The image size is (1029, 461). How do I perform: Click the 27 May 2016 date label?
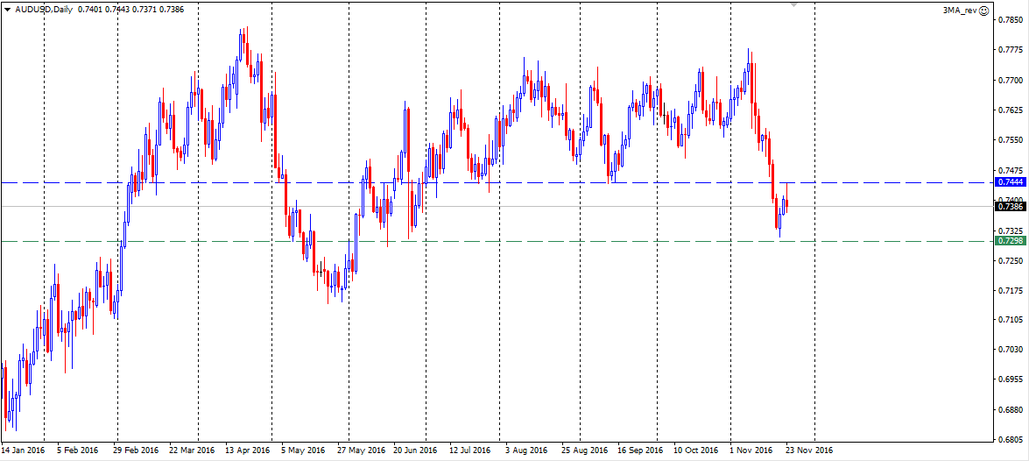coord(360,450)
